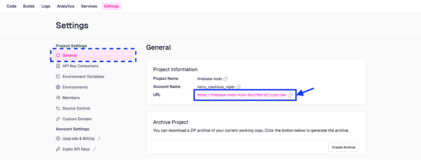Open Zuplo API Keys external link
The image size is (421, 160).
[x=76, y=149]
